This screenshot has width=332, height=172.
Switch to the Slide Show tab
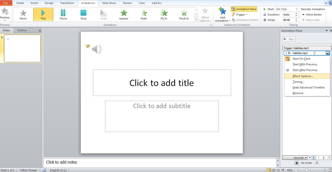pos(109,3)
